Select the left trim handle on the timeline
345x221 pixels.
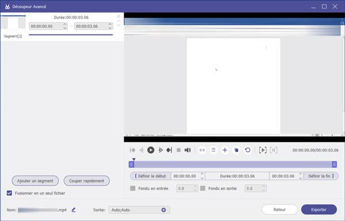point(131,164)
